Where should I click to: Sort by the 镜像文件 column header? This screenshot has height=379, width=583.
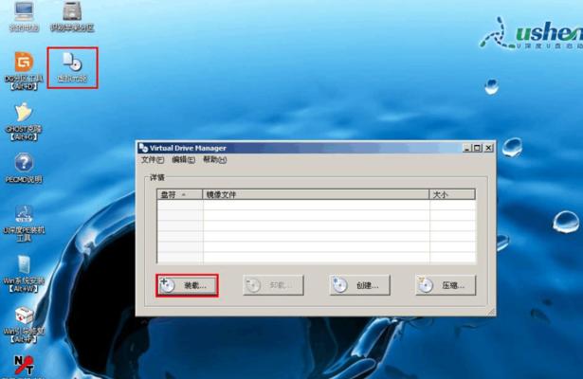point(316,194)
